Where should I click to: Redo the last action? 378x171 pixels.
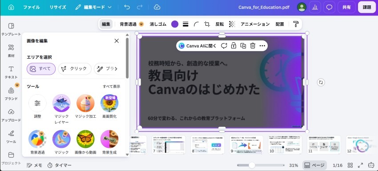pos(140,7)
